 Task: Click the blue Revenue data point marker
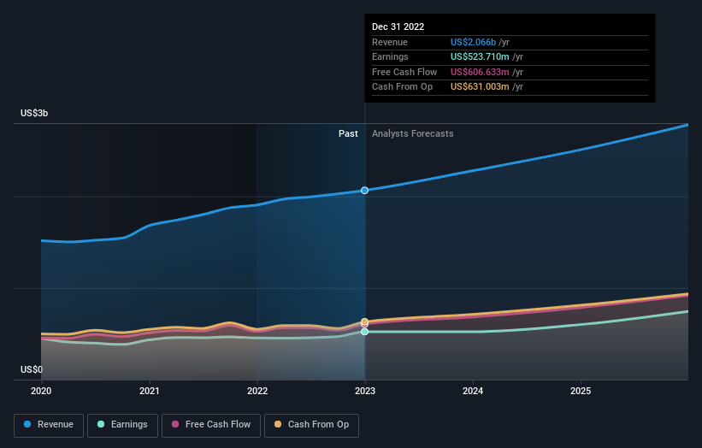pyautogui.click(x=365, y=191)
